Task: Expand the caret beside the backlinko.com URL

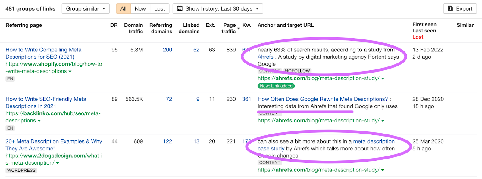Action: tap(39, 121)
